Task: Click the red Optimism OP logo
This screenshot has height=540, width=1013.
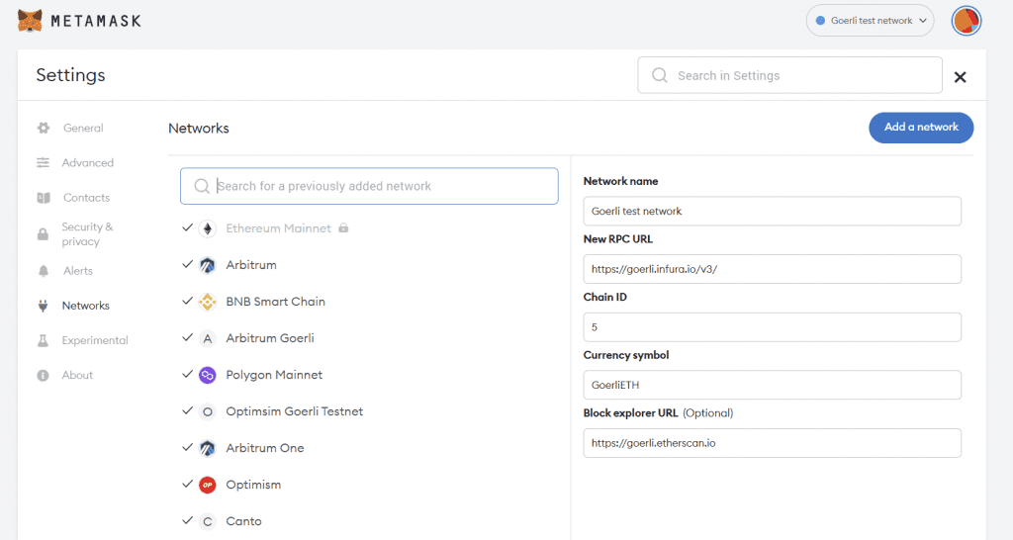Action: click(208, 485)
